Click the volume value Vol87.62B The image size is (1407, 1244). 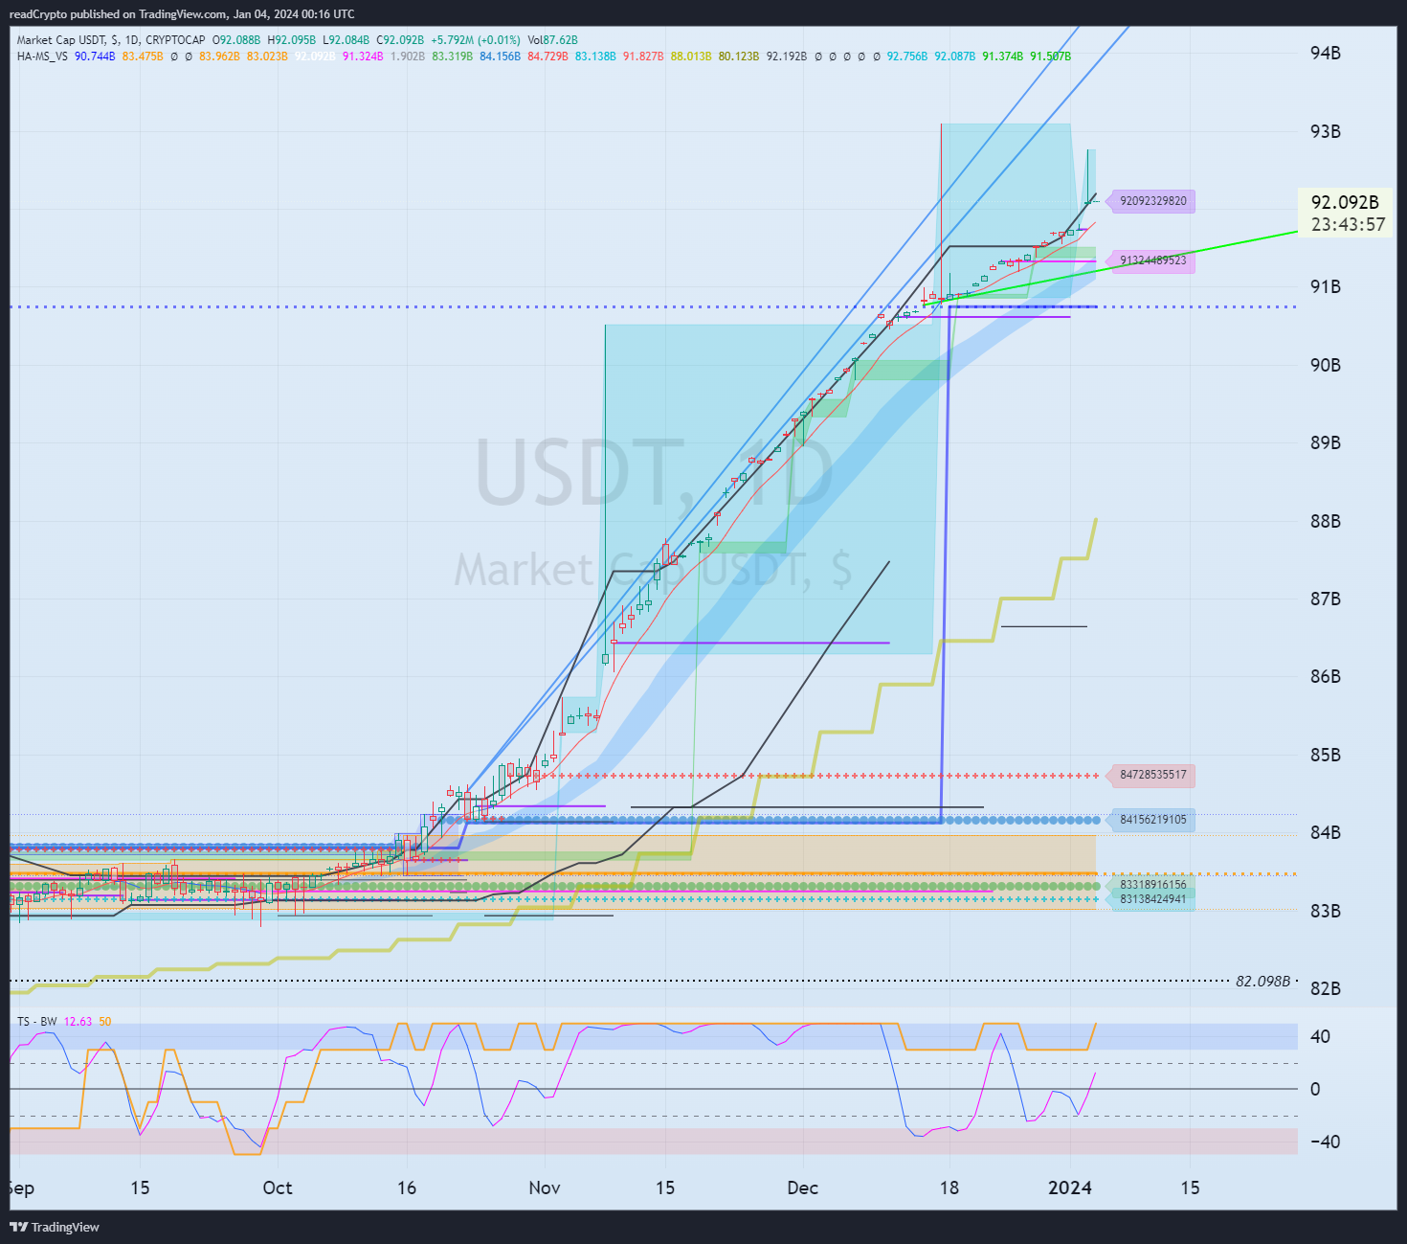click(553, 40)
